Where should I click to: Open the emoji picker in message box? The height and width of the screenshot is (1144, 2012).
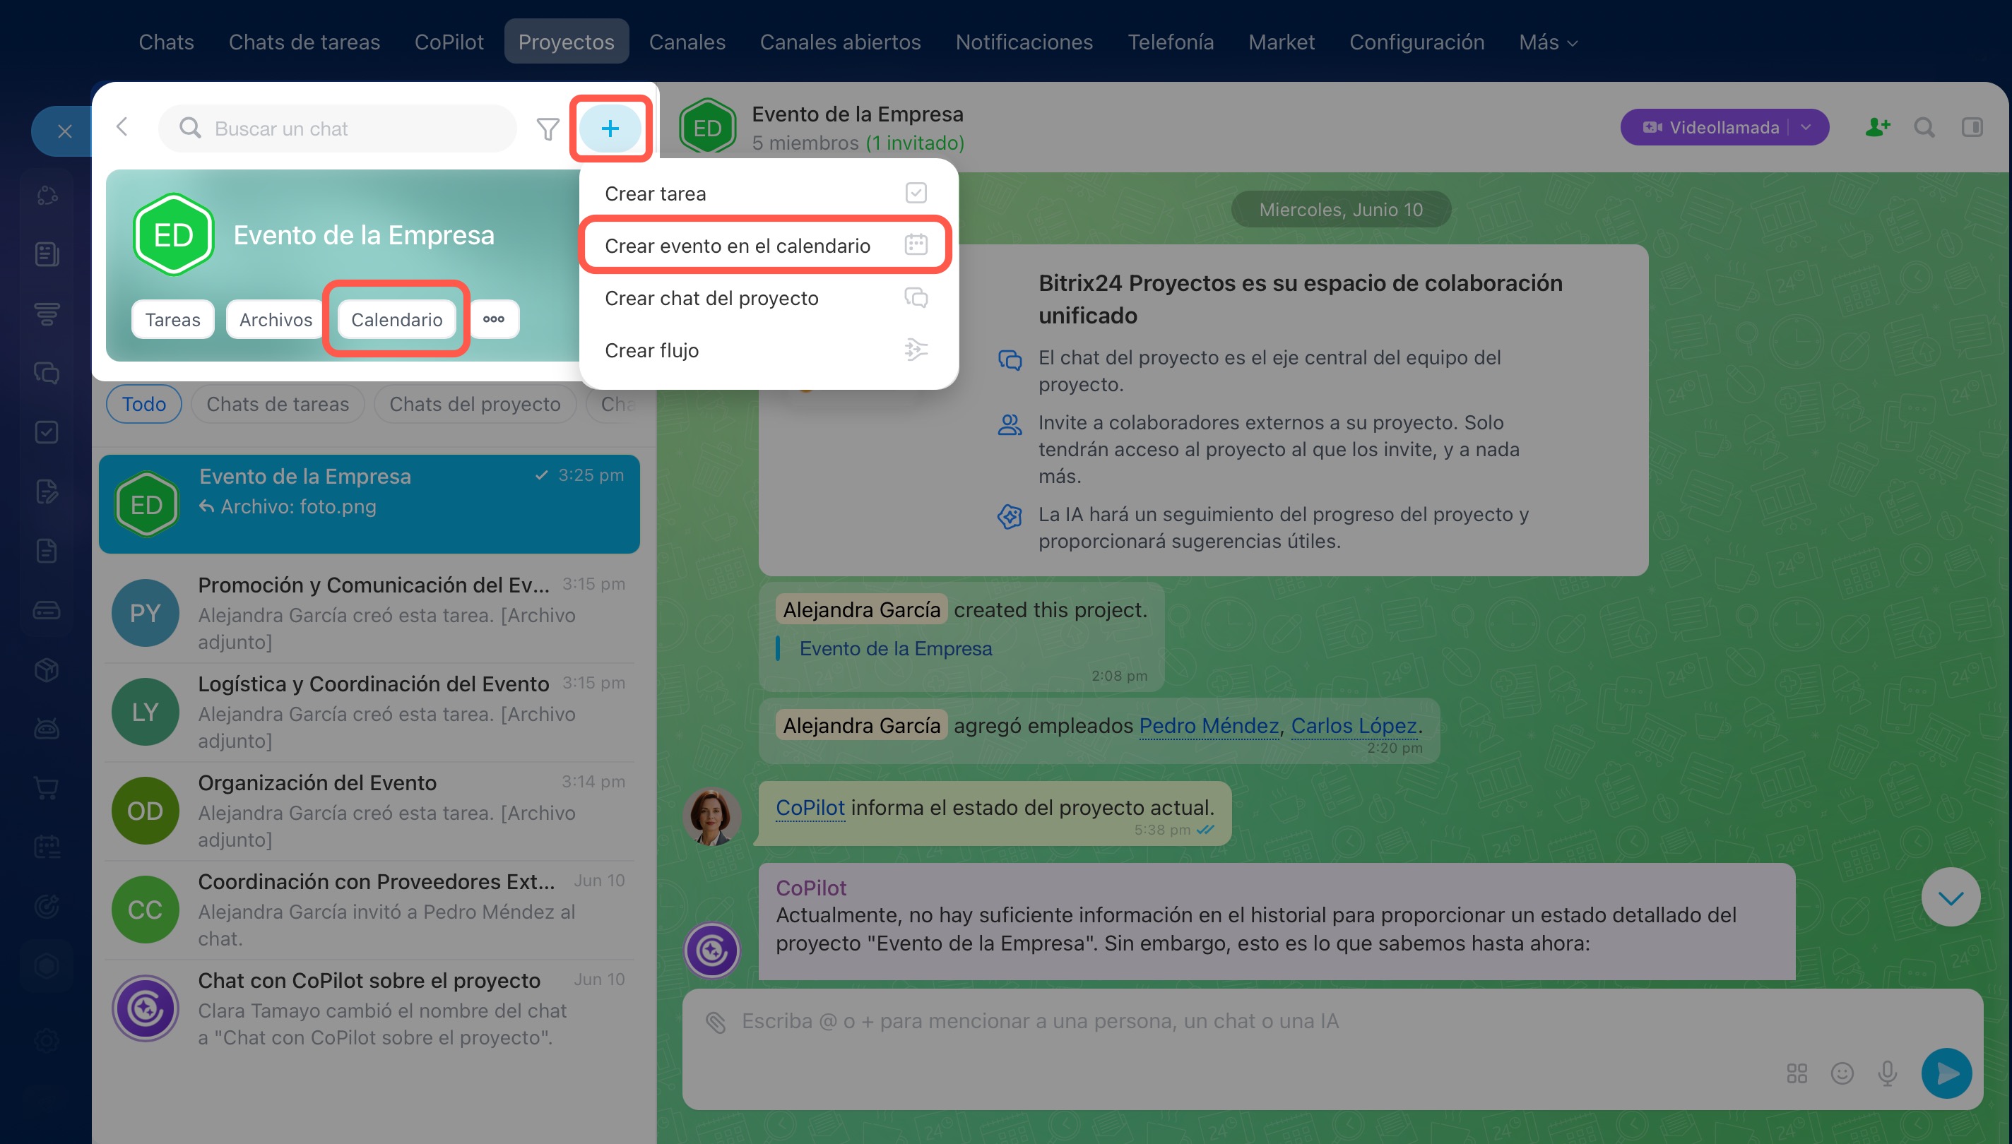(x=1842, y=1073)
